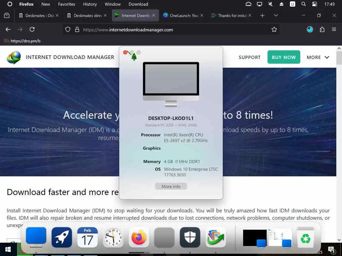Click the address bar URL field

coord(171,30)
